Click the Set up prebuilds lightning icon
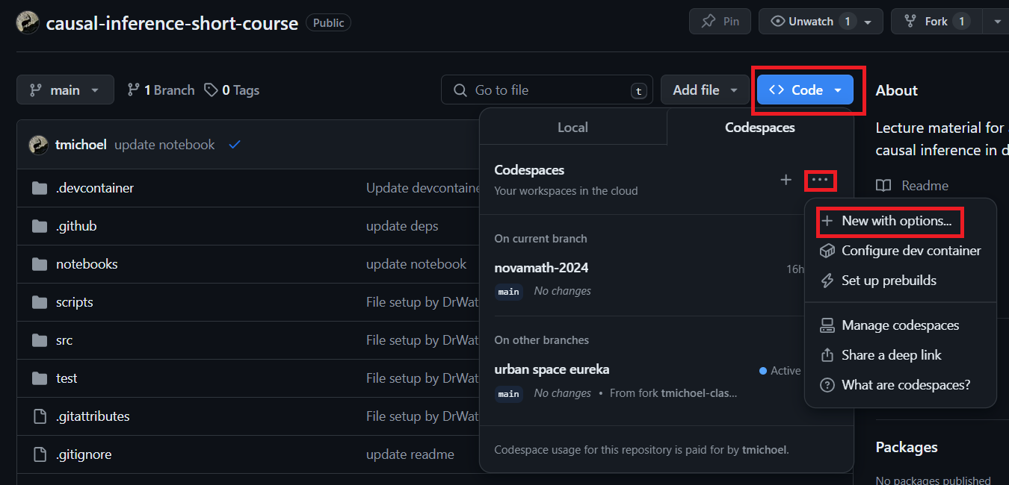 827,281
